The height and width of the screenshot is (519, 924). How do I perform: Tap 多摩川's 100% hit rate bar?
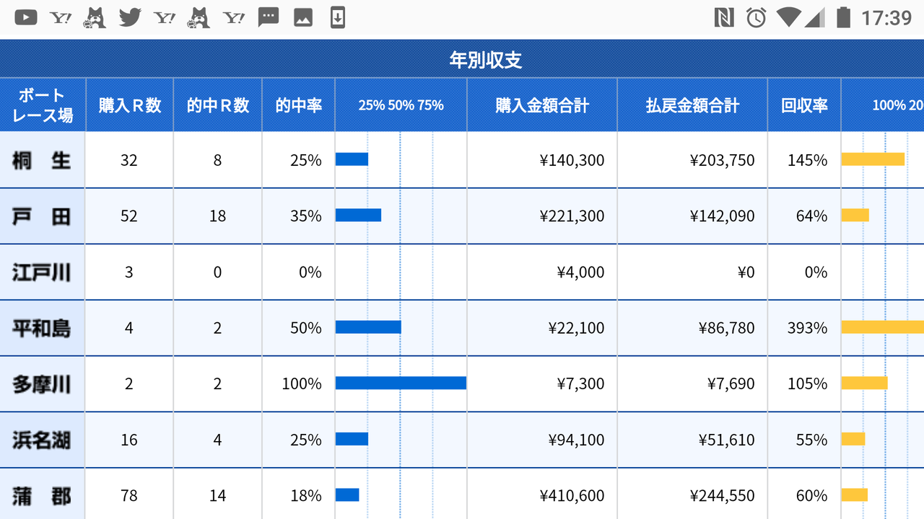401,383
